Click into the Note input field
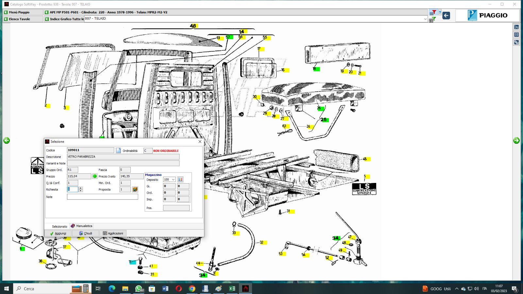523x294 pixels. click(x=102, y=197)
